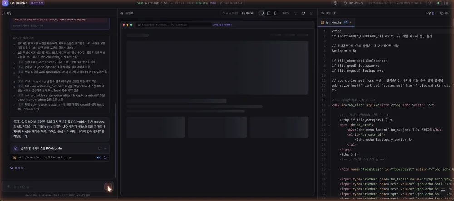Collapse the 공지사항 네이비 스킨 PC+Mobile task
Screen dimensions: 454x201
(x=105, y=148)
